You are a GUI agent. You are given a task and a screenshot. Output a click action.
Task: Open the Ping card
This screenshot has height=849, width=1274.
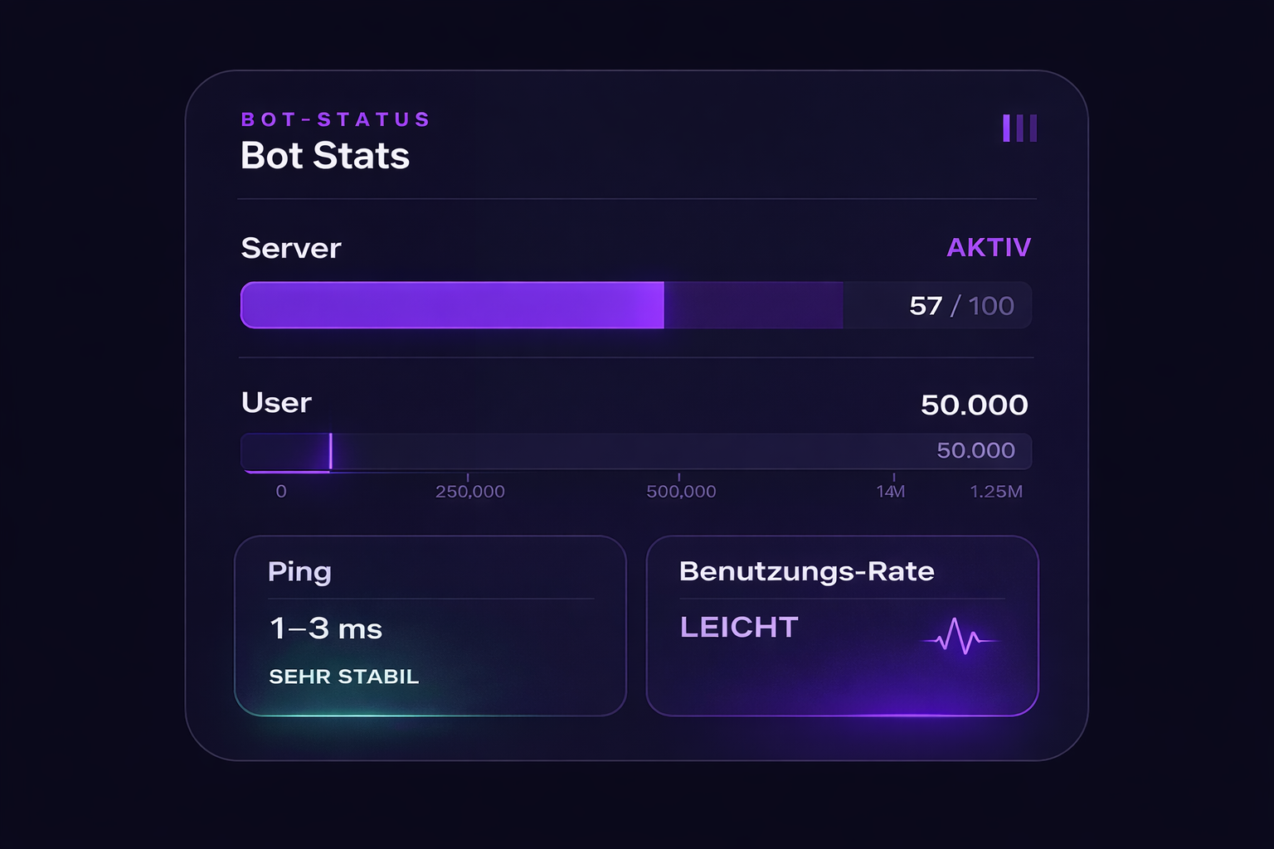[x=430, y=625]
